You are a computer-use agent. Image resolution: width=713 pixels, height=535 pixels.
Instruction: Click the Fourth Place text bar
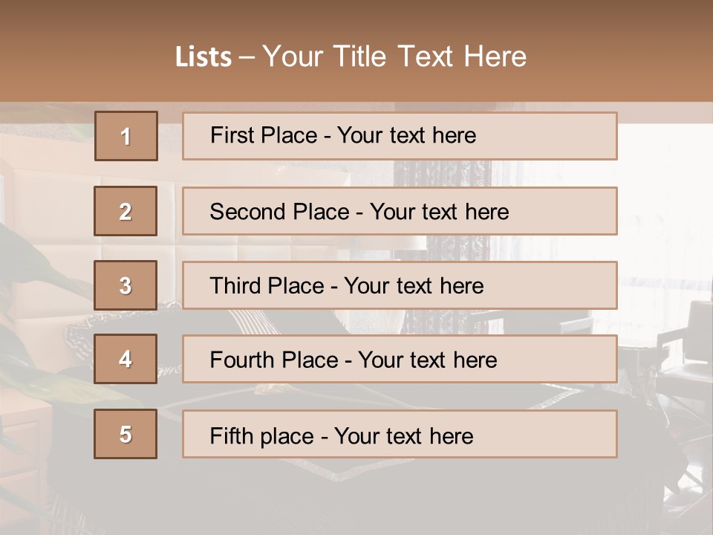coord(400,360)
